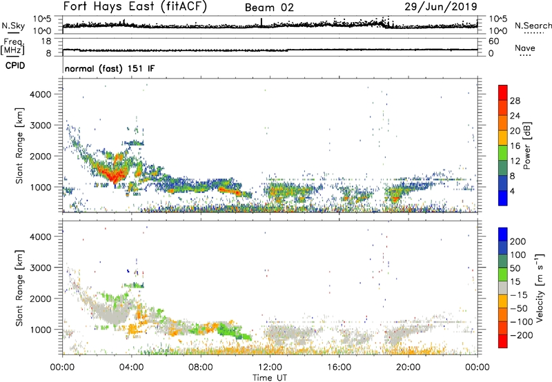The image size is (552, 382).
Task: Click the "200" label on the velocity color bar
Action: [518, 241]
